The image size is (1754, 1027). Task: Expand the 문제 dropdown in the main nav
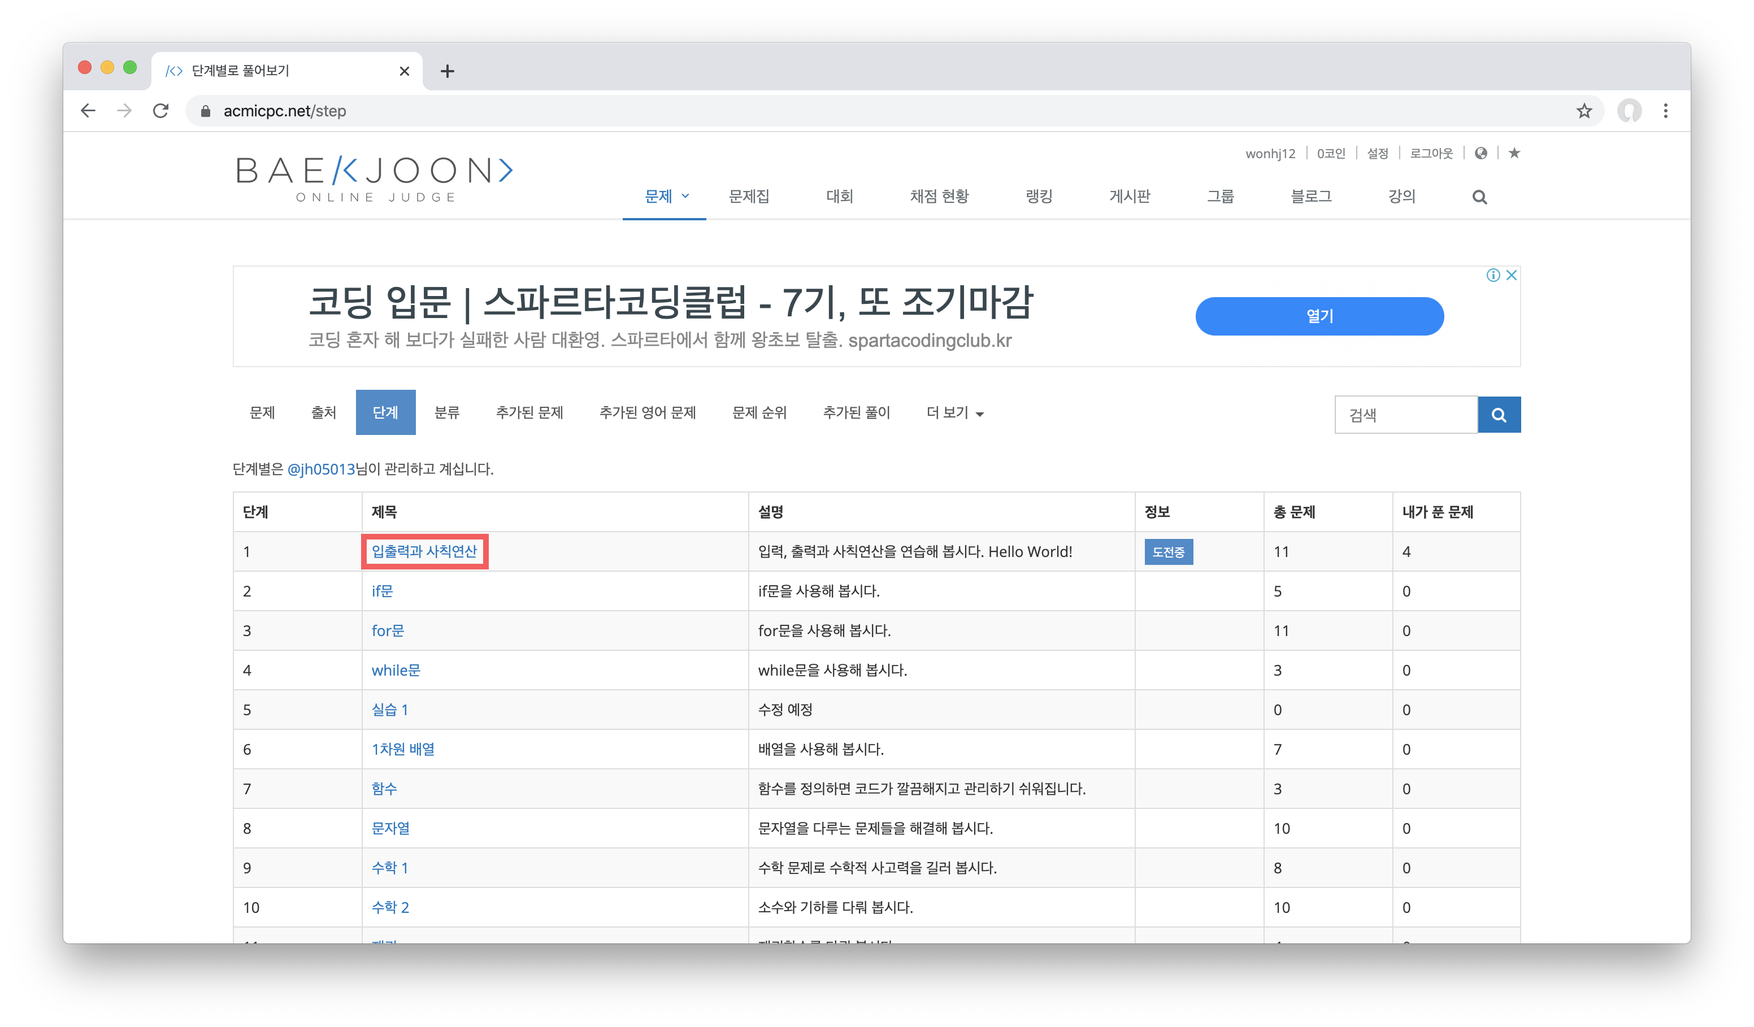coord(666,197)
